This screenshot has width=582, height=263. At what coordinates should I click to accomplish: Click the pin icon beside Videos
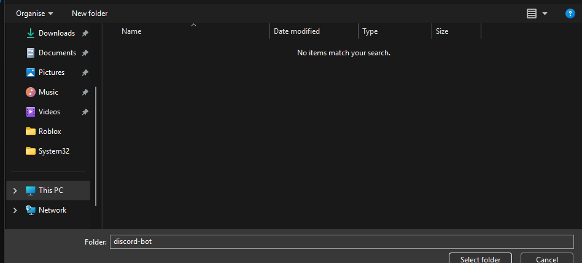[85, 112]
